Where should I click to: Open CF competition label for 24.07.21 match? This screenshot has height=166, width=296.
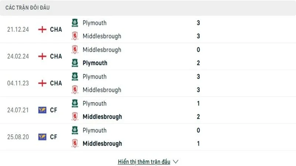pos(54,110)
